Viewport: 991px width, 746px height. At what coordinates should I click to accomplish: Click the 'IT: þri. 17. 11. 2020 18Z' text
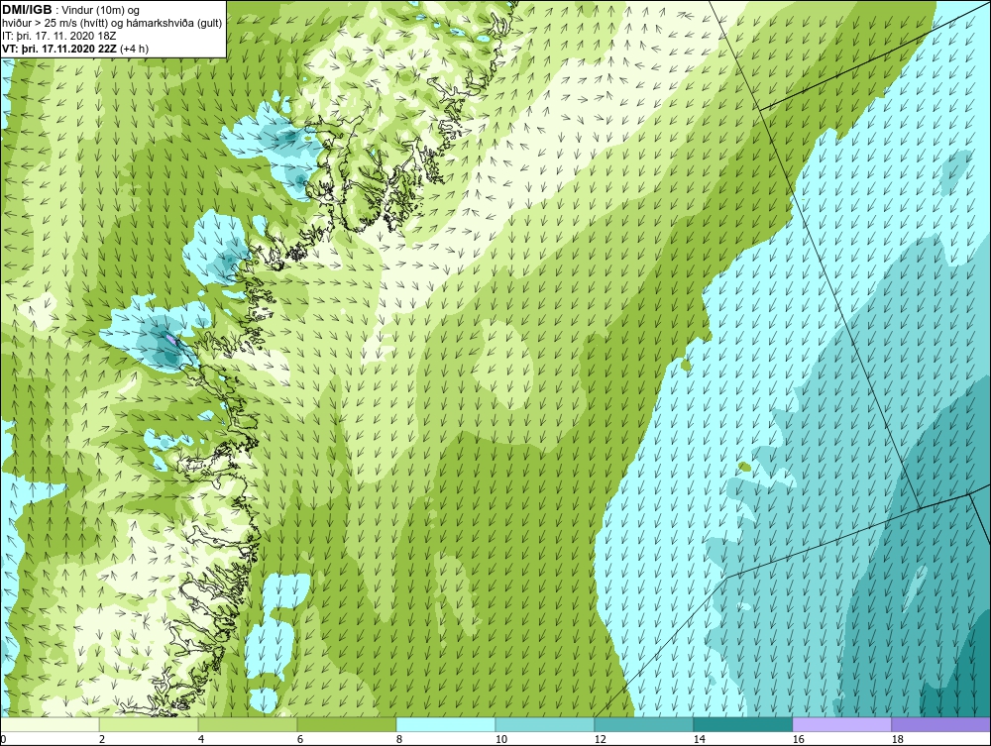click(x=58, y=36)
